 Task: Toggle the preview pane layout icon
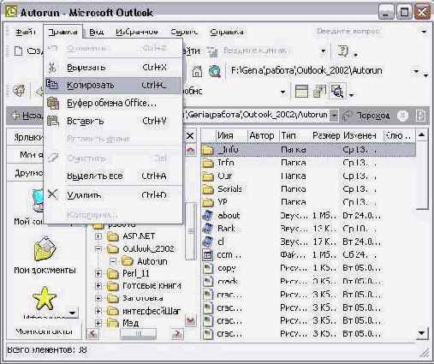(301, 92)
